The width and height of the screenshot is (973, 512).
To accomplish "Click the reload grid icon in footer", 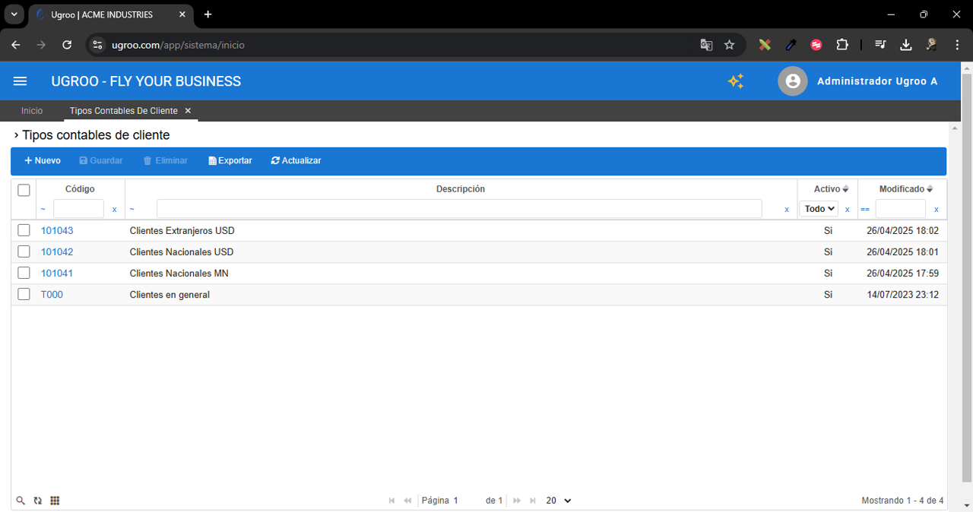I will click(x=38, y=501).
